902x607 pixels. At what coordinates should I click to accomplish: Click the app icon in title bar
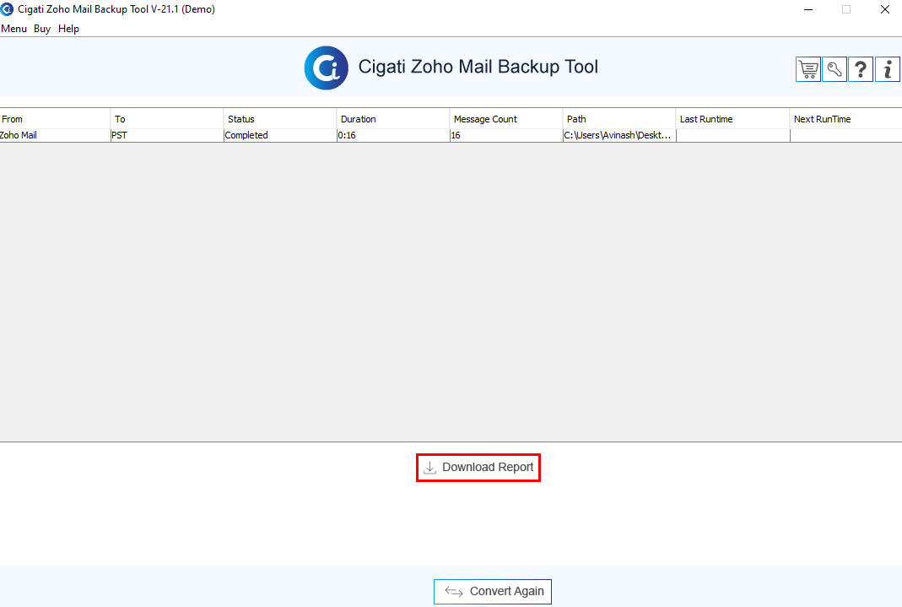7,9
